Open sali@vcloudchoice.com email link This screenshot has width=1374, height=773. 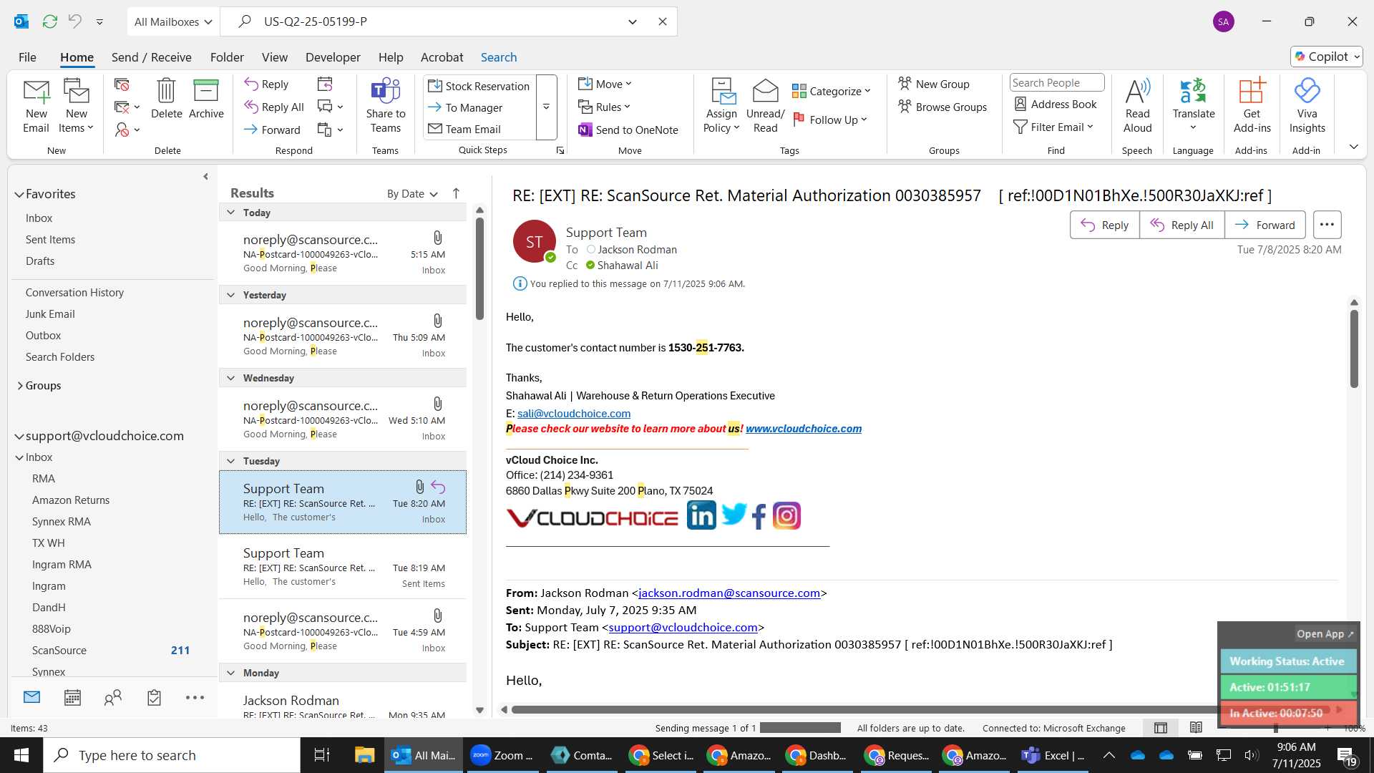(574, 414)
